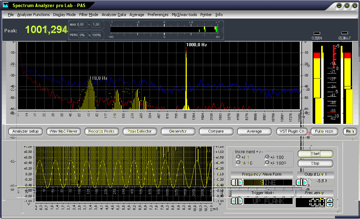The width and height of the screenshot is (360, 219).
Task: Click the Records Peaks button
Action: click(x=102, y=132)
